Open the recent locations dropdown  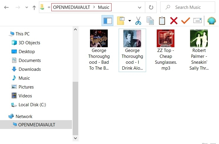(27, 7)
